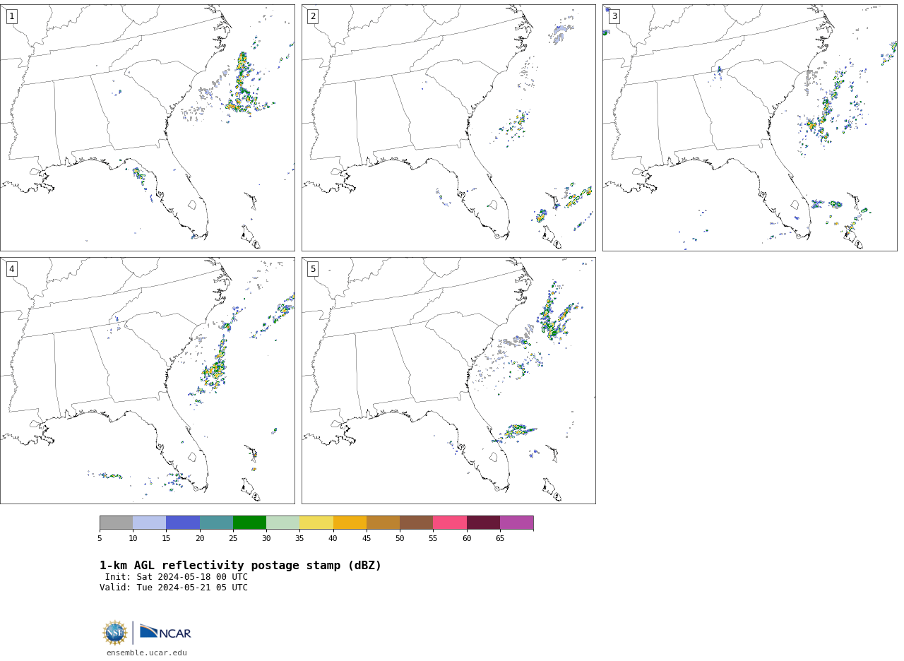The width and height of the screenshot is (904, 661).
Task: Click the colorbar tick label 5
Action: 100,538
